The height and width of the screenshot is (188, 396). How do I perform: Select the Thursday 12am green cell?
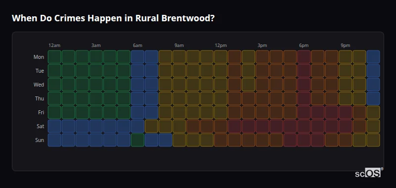[54, 98]
